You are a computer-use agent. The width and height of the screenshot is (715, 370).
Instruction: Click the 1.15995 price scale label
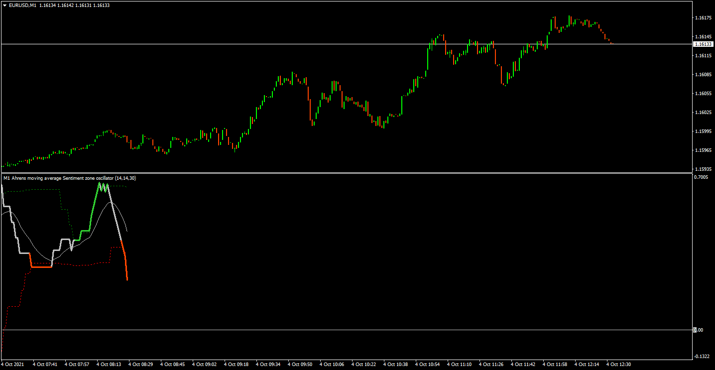coord(703,131)
